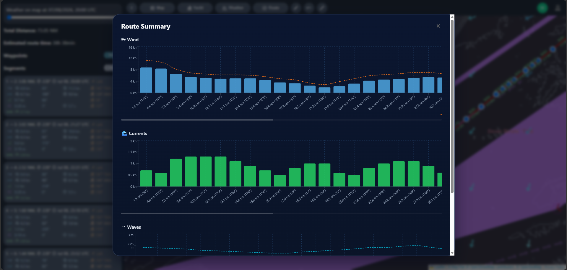Screen dimensions: 567x270
Task: Select the blue wind bar at 4.6 nm
Action: click(161, 81)
